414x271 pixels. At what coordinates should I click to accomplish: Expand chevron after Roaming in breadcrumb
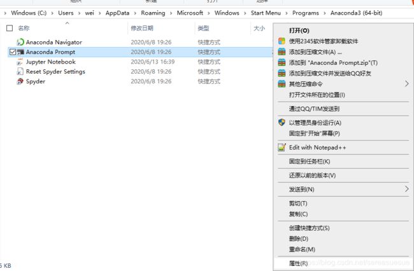[x=171, y=13]
